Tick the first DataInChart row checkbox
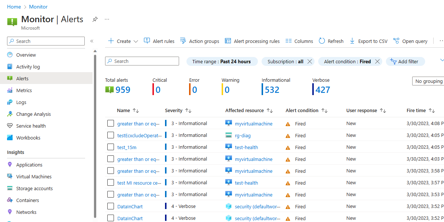 [111, 206]
